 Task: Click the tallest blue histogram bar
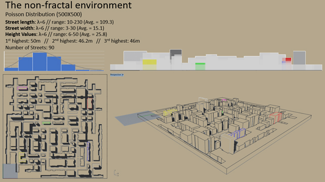[x=40, y=62]
